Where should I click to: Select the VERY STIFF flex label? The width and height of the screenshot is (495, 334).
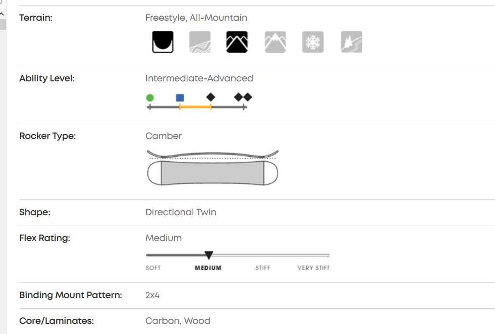[x=313, y=268]
